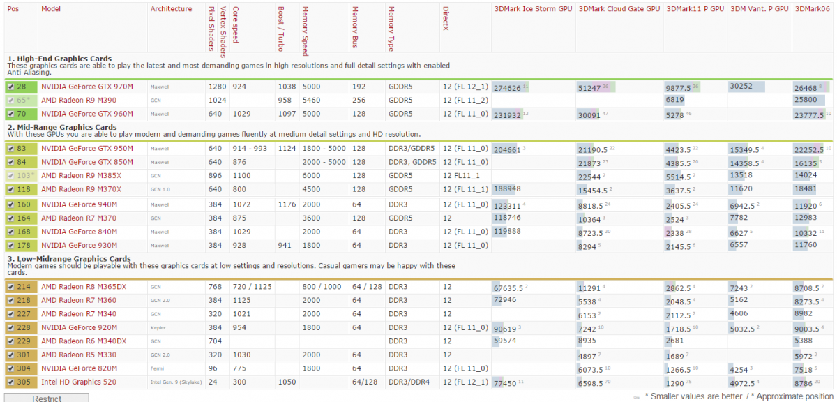837x402 pixels.
Task: Click the High-End Graphics Cards heading
Action: click(x=59, y=59)
